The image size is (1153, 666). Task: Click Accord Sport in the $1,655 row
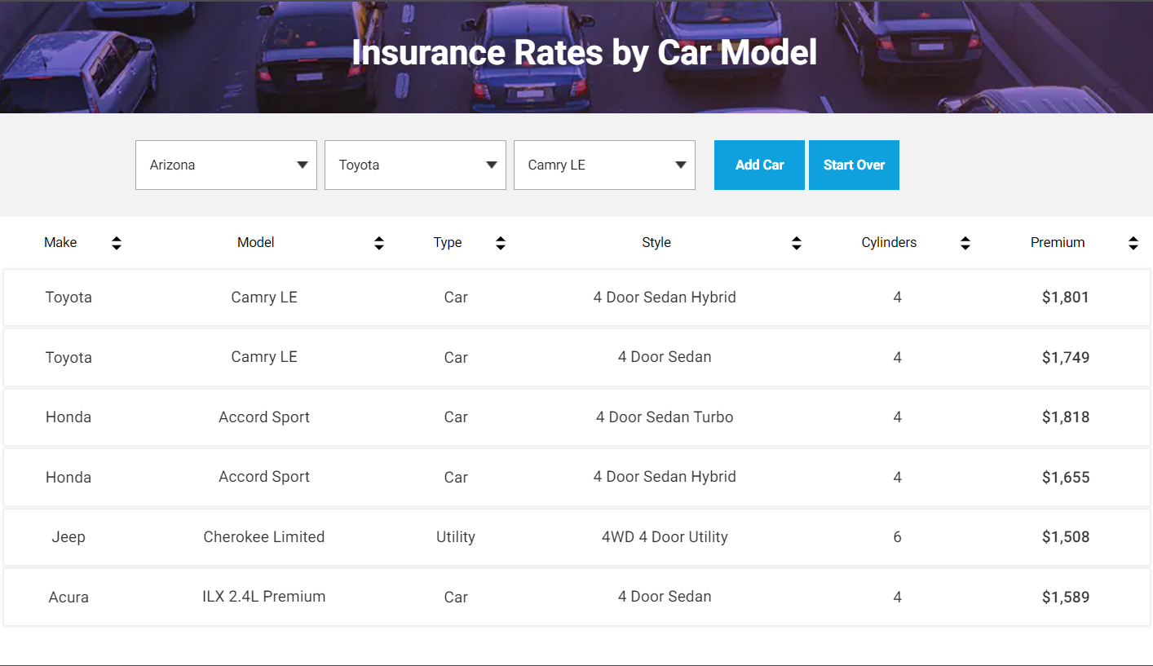coord(264,477)
